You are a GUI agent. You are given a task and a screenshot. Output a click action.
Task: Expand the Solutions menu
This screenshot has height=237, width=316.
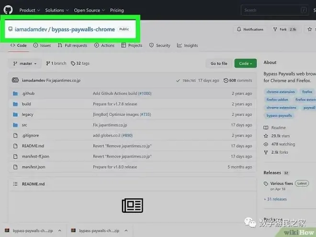[57, 10]
